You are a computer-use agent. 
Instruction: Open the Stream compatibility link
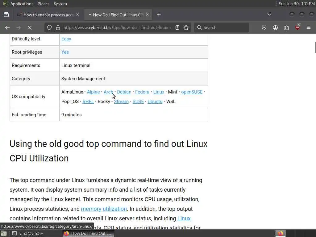click(121, 102)
